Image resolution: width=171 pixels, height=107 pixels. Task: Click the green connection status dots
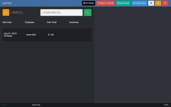pyautogui.click(x=4, y=105)
